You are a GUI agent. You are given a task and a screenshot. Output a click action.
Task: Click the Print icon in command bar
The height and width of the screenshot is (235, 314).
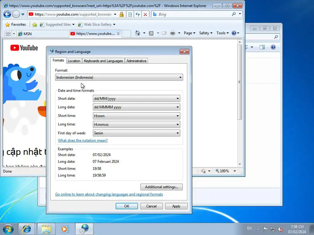(172, 33)
